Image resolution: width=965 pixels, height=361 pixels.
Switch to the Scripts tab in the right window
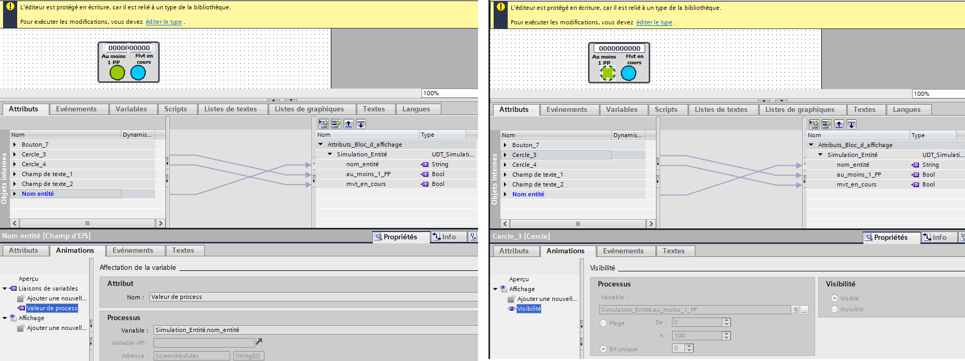(666, 110)
